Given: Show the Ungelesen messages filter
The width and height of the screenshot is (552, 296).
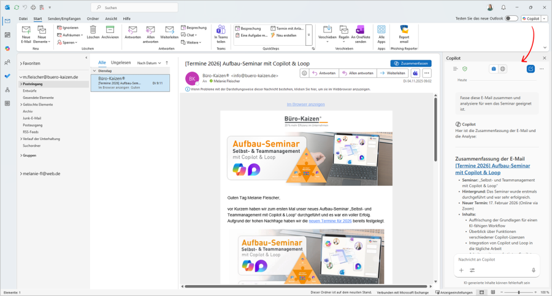Looking at the screenshot, I should point(121,62).
